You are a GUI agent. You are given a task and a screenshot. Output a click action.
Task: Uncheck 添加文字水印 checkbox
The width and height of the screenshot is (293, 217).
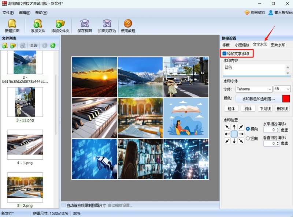point(225,53)
